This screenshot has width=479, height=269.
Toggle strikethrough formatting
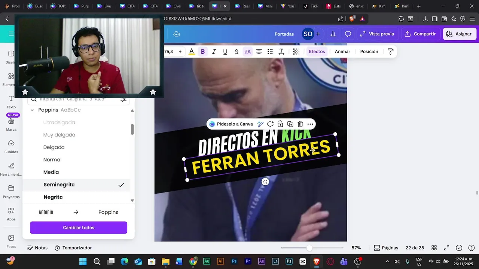(x=237, y=52)
